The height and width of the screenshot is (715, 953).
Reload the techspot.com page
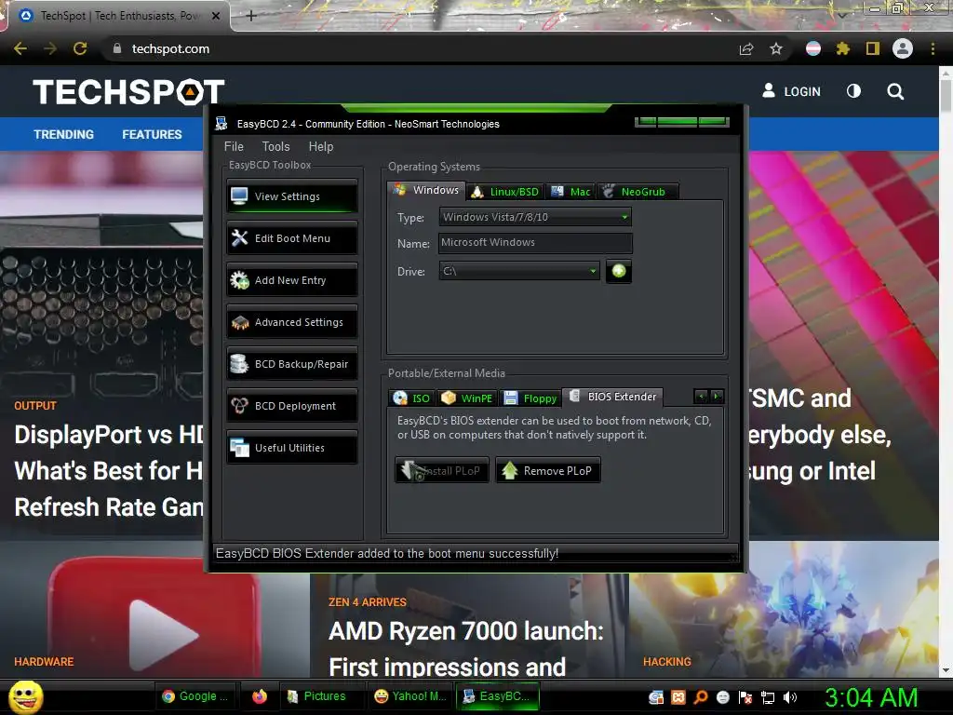tap(80, 48)
